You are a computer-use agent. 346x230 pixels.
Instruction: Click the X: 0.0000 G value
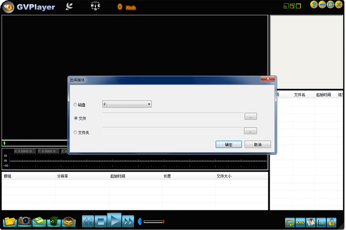[x=25, y=151]
